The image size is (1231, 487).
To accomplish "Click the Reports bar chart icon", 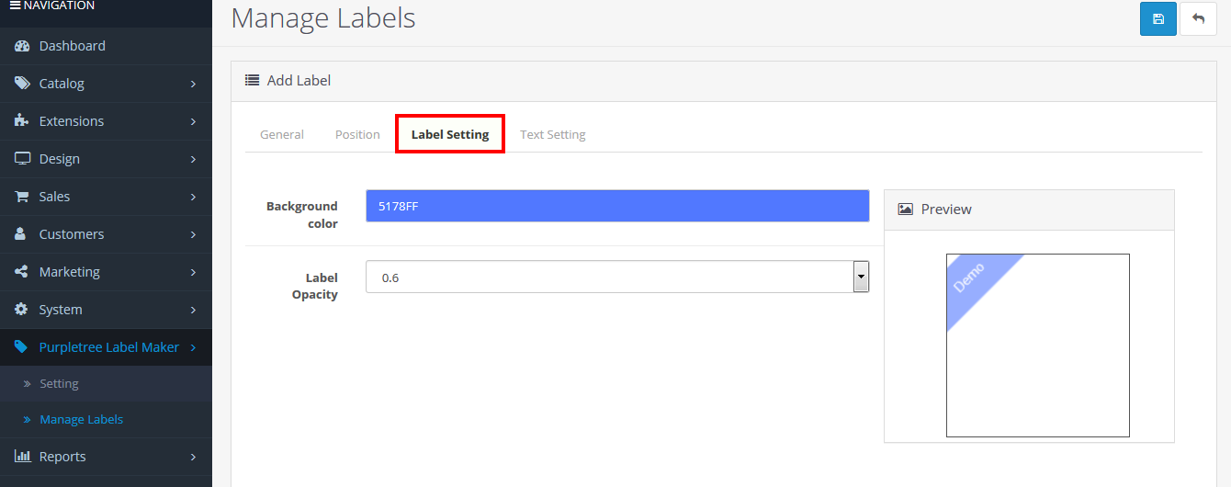I will [x=22, y=457].
